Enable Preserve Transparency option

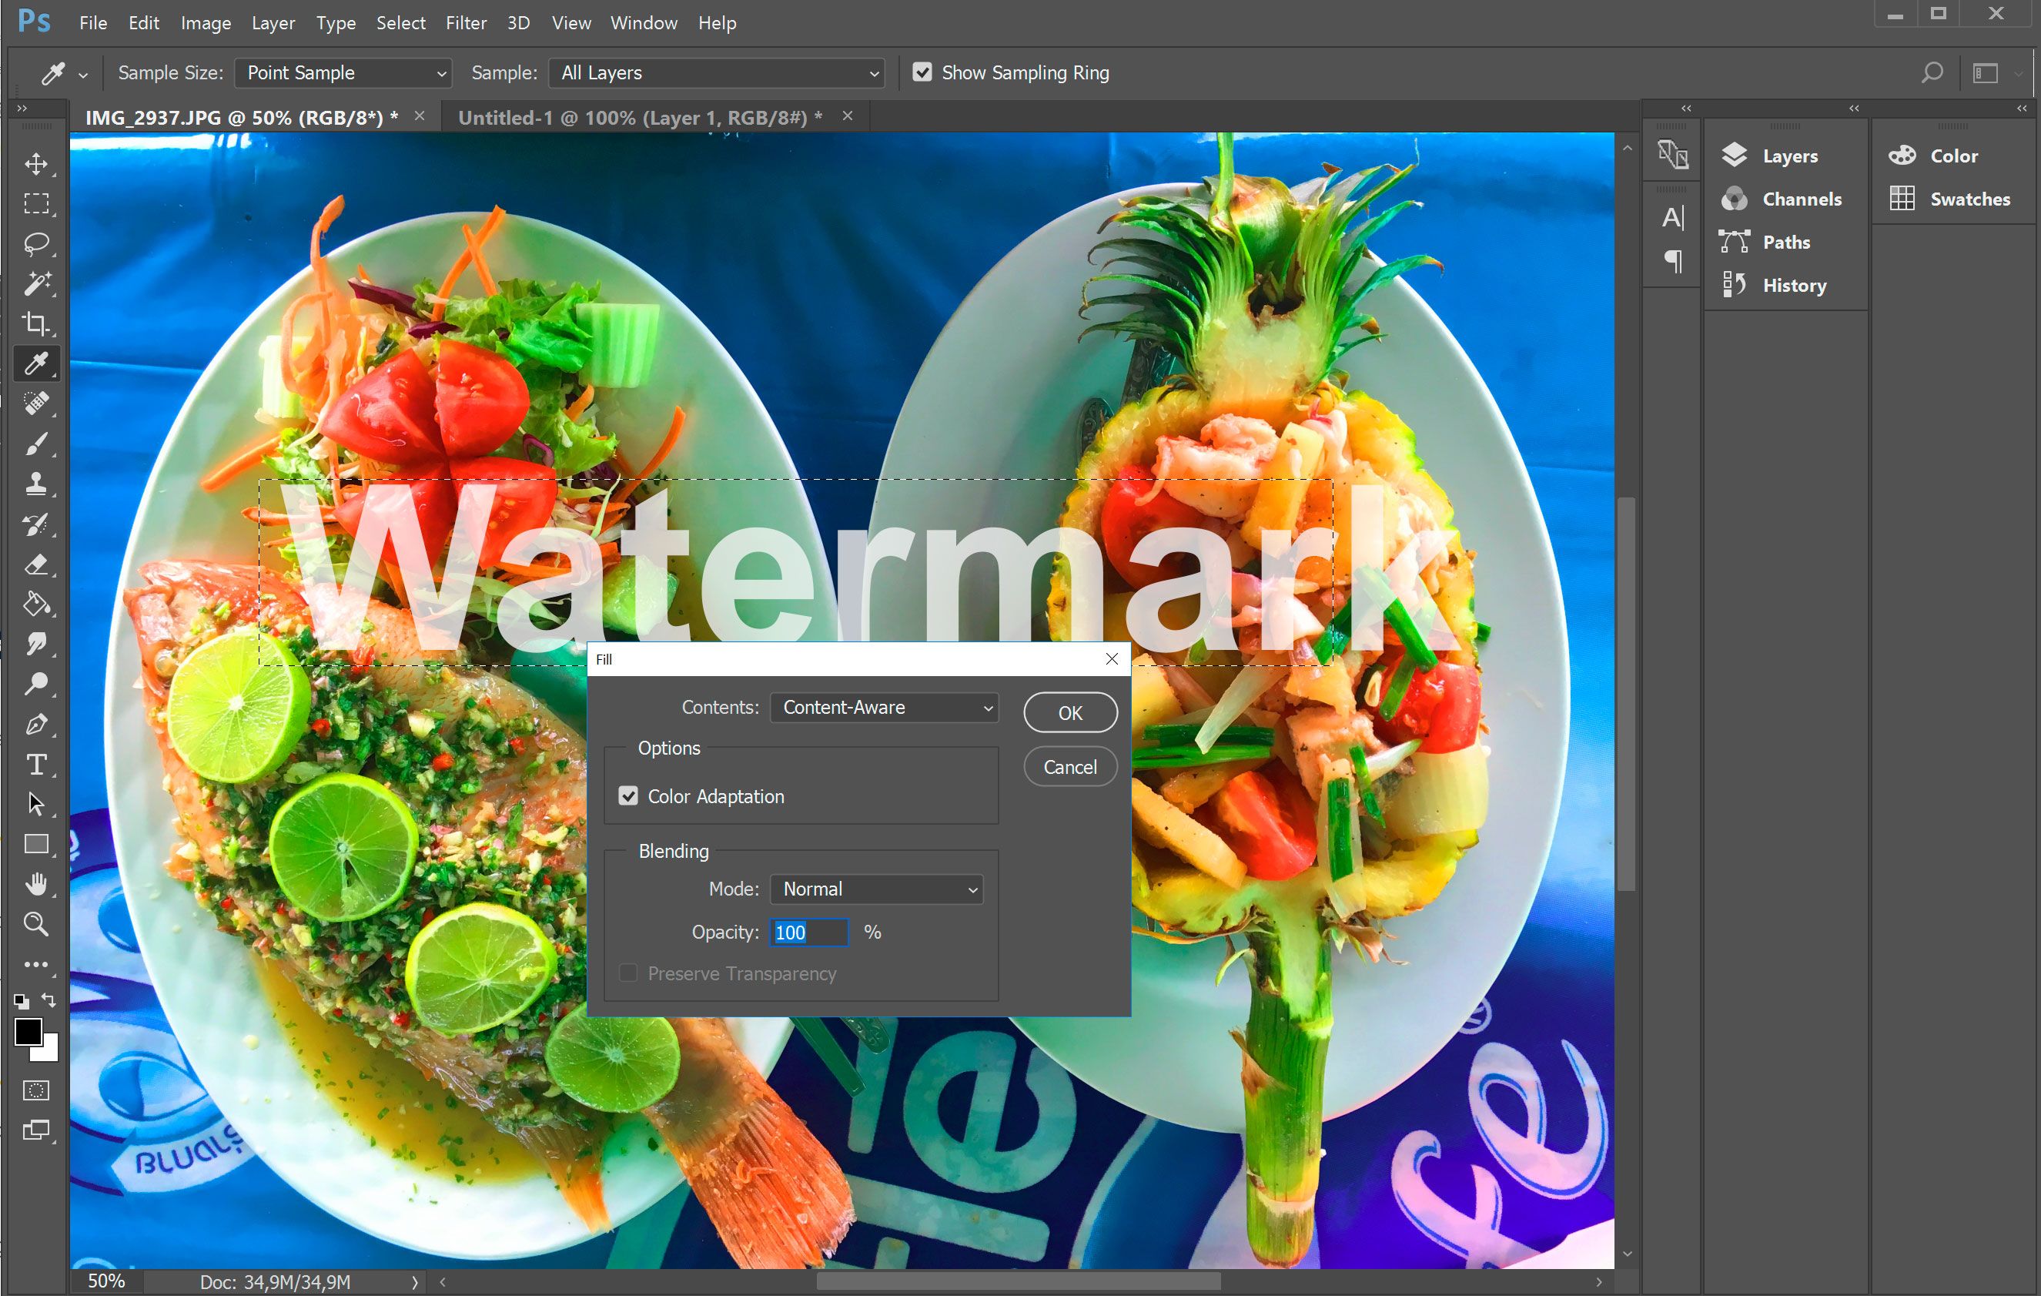(x=626, y=973)
